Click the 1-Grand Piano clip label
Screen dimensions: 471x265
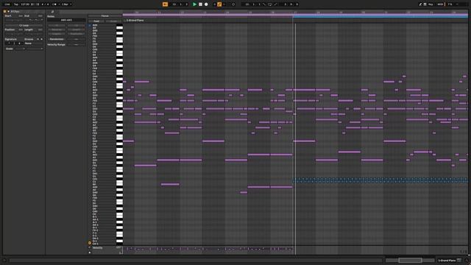pos(135,21)
